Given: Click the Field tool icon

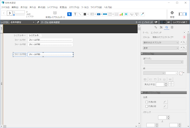Looking at the screenshot, I should [132, 14].
